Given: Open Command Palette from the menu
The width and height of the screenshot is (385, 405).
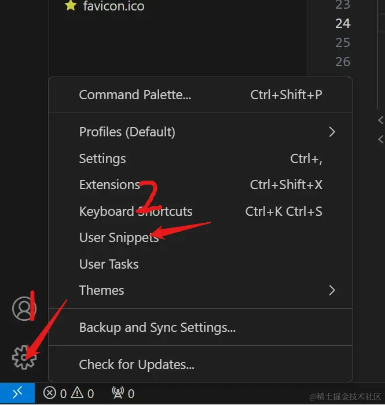Looking at the screenshot, I should [135, 95].
